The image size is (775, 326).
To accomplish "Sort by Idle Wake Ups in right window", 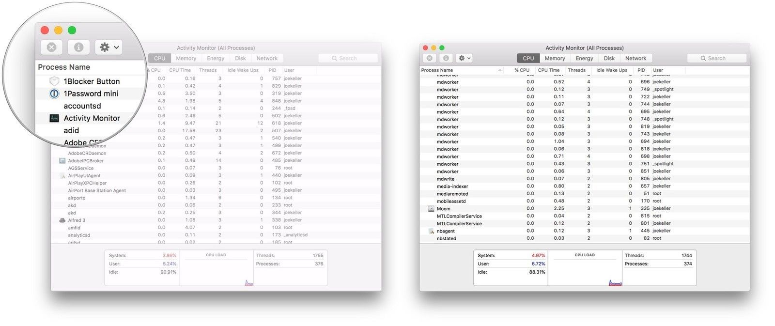I will pyautogui.click(x=612, y=70).
